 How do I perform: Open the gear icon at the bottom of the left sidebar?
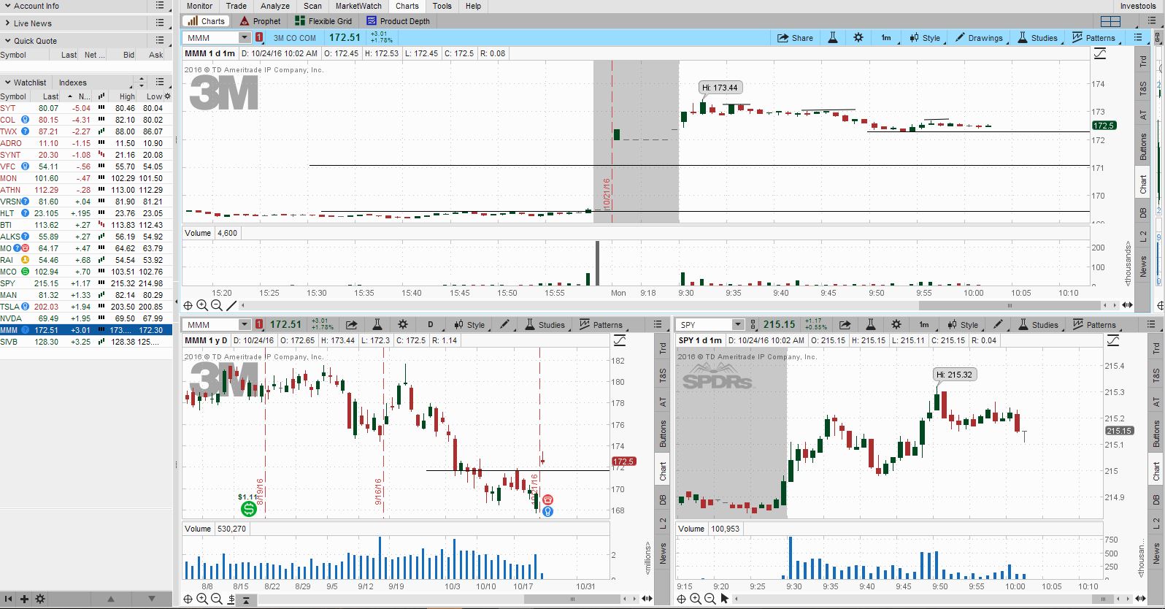point(40,599)
